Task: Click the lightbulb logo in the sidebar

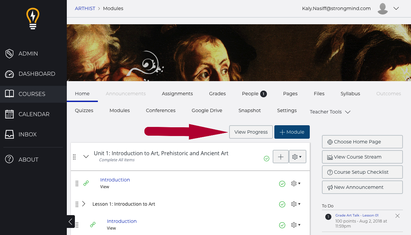Action: [x=33, y=19]
